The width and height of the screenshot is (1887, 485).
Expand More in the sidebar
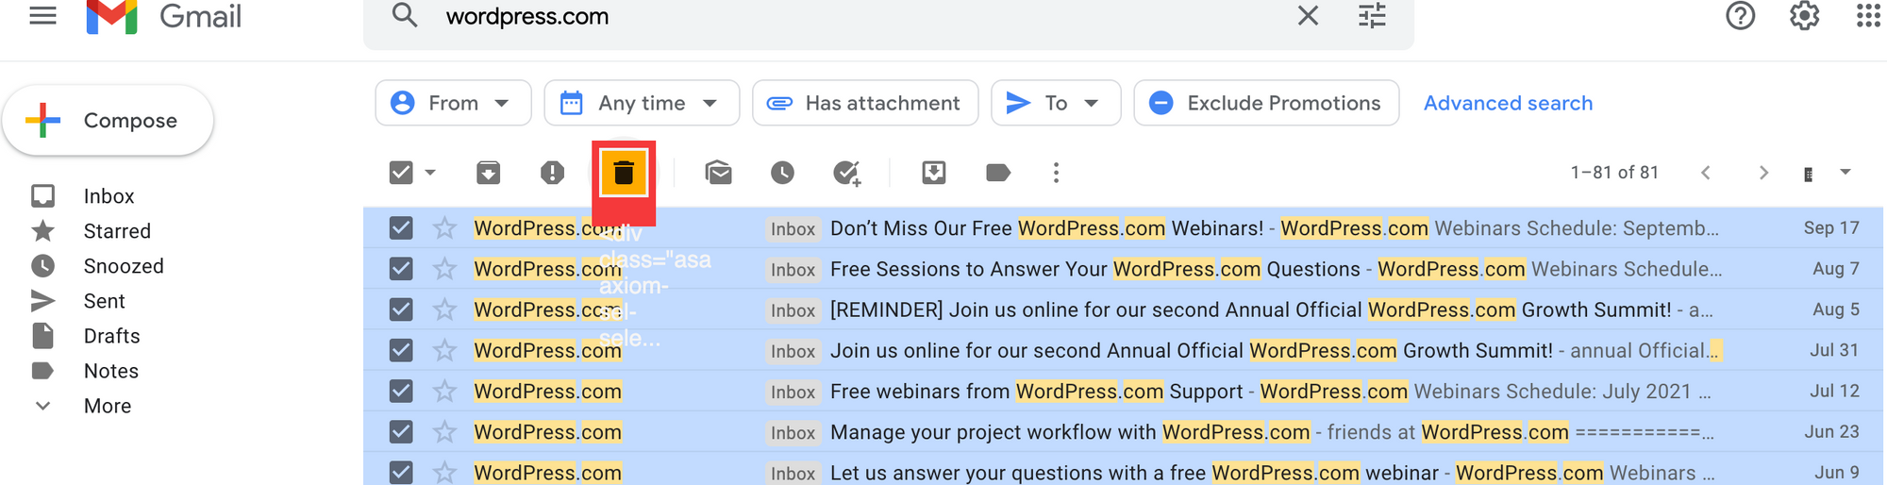pyautogui.click(x=107, y=406)
